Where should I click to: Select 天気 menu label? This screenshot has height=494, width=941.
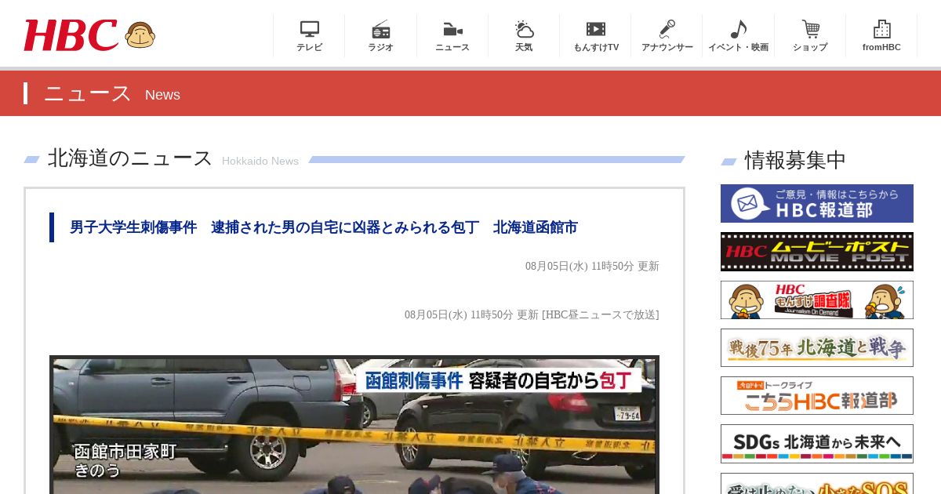(524, 47)
